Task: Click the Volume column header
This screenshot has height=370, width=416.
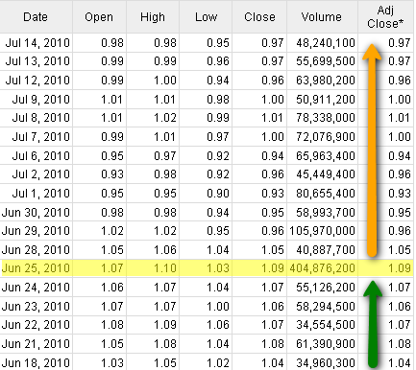Action: tap(322, 17)
